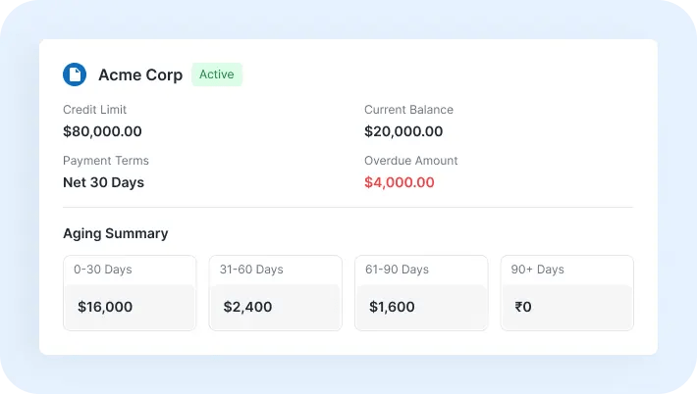Screen dimensions: 697x394
Task: Click the Credit Limit label
Action: (x=94, y=110)
